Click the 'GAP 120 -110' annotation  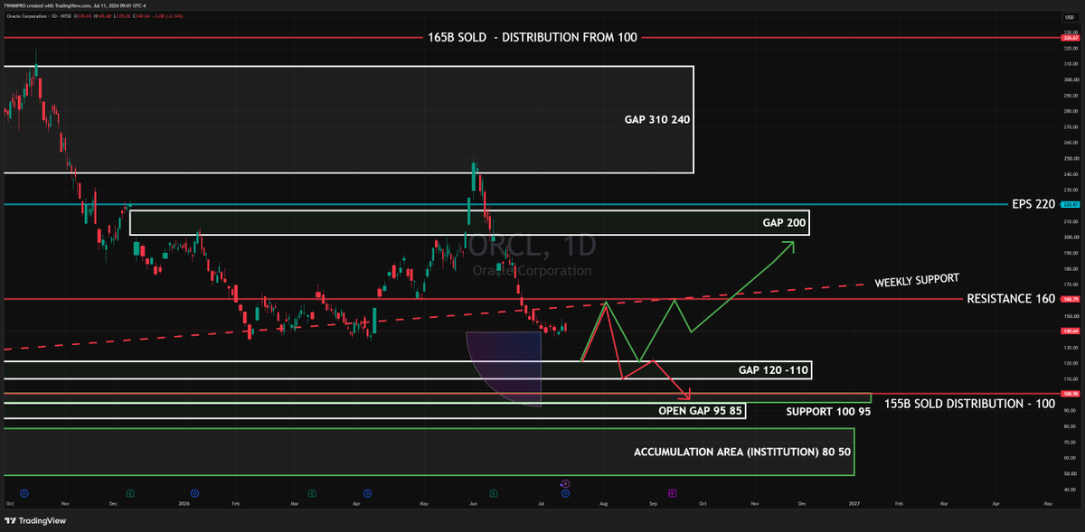773,369
